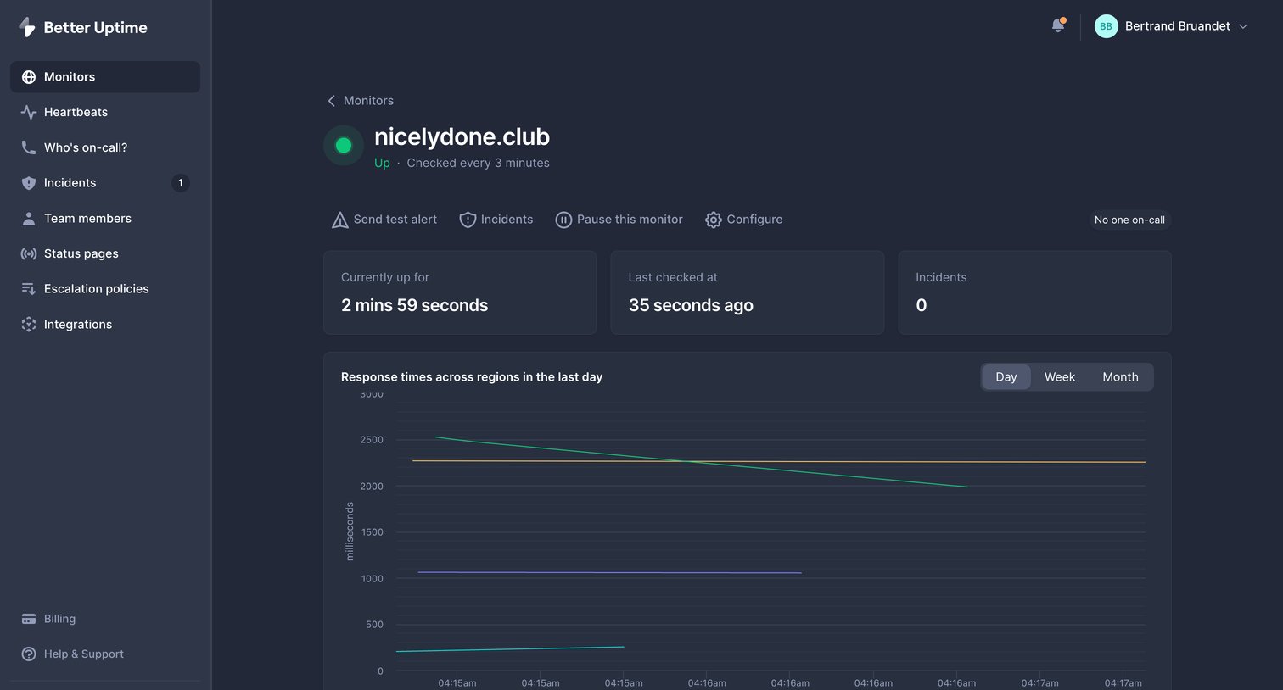Click the credit card icon beside Billing
The width and height of the screenshot is (1283, 690).
tap(29, 619)
